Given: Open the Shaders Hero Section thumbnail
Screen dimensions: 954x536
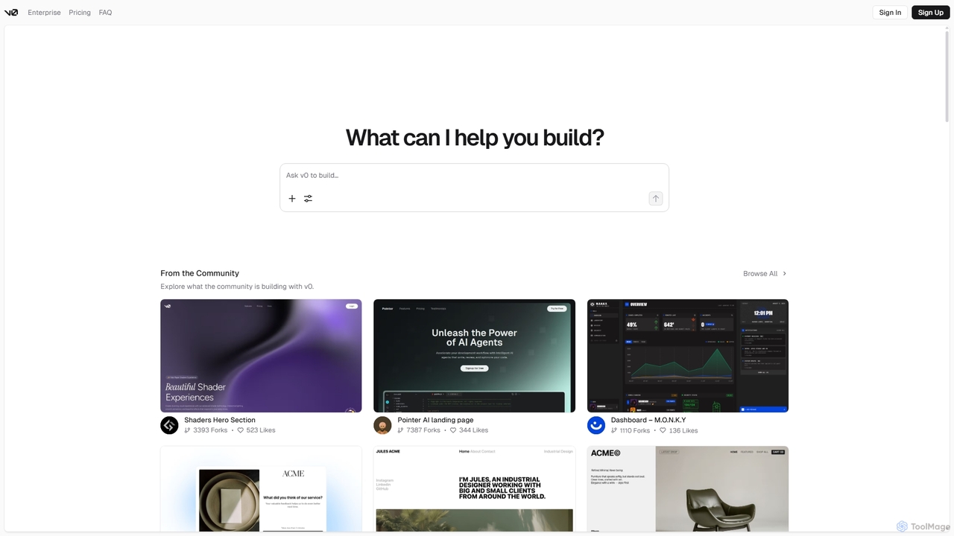Looking at the screenshot, I should coord(261,356).
